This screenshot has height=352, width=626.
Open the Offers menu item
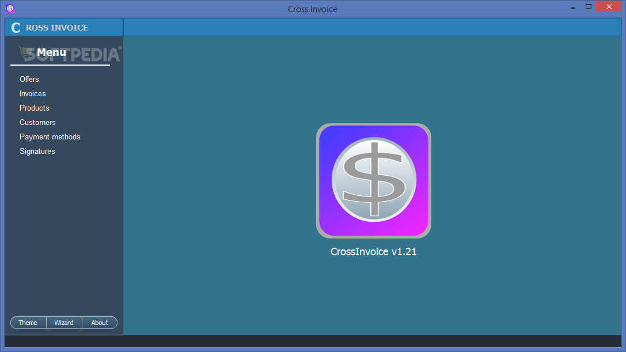pos(29,79)
